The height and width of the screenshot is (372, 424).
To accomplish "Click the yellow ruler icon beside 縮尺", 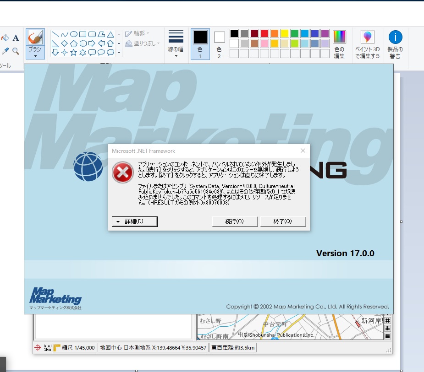I will pos(57,347).
